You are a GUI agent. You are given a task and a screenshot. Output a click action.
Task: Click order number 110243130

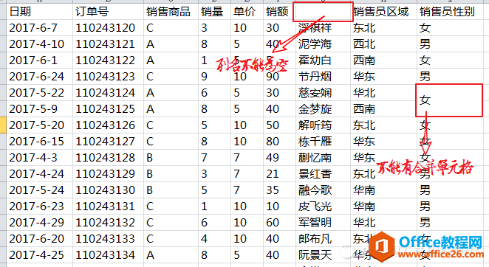click(109, 190)
